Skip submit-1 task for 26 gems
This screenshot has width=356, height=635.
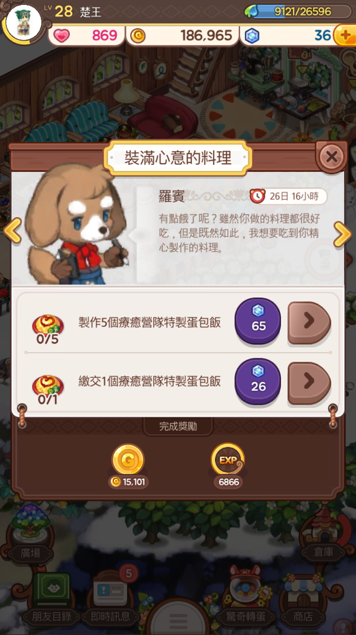click(x=258, y=381)
